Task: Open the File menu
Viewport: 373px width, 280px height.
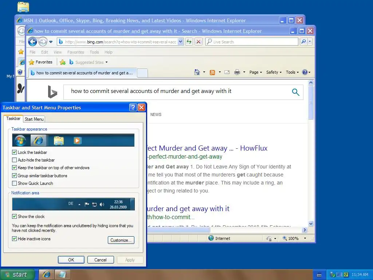Action: coord(32,52)
